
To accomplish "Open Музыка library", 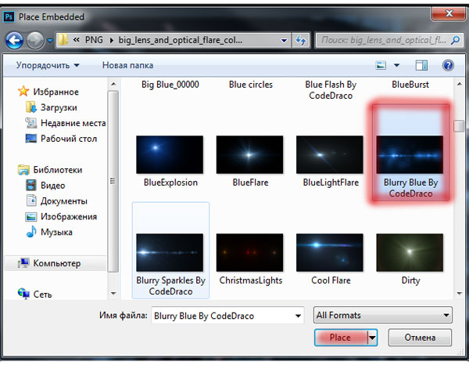I will click(x=56, y=232).
